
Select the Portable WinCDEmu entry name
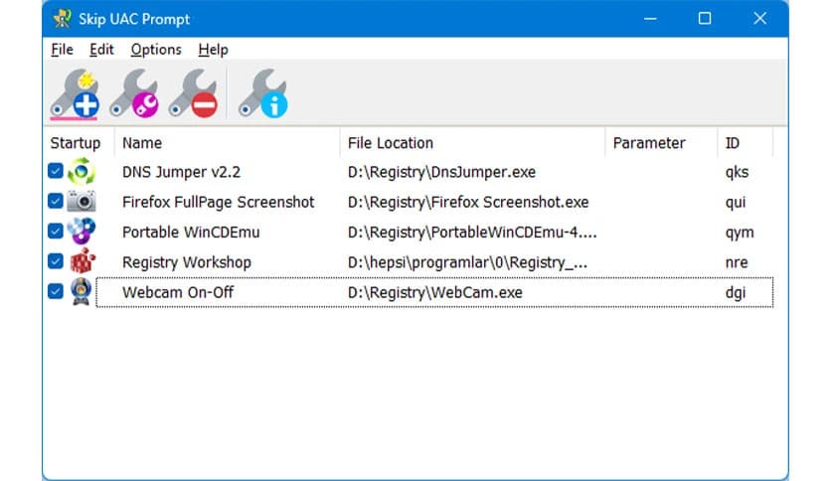click(x=191, y=232)
